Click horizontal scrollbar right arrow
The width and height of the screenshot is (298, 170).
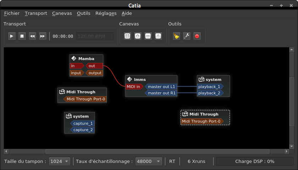[x=287, y=151]
